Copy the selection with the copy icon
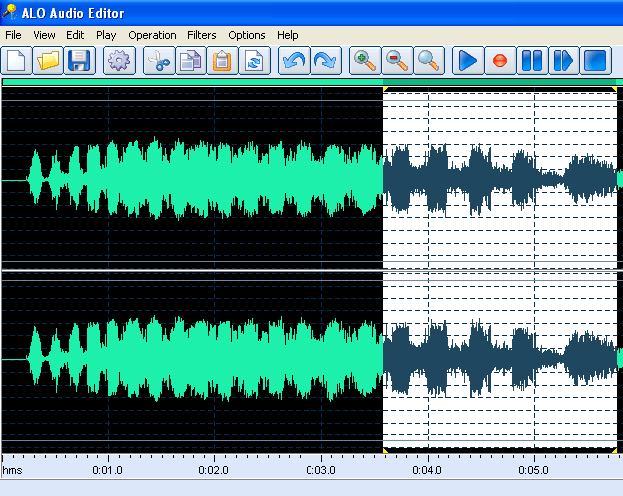This screenshot has height=496, width=623. tap(190, 61)
